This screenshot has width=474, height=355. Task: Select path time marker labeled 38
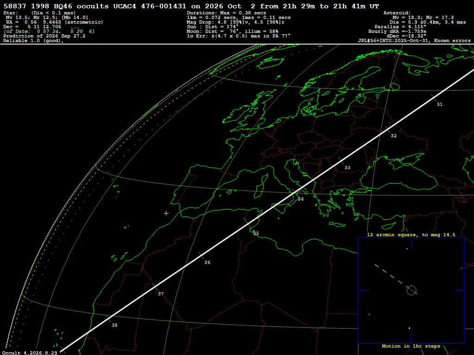(114, 325)
